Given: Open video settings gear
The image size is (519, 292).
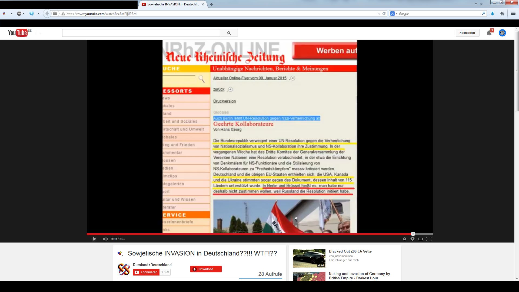Looking at the screenshot, I should (x=412, y=239).
